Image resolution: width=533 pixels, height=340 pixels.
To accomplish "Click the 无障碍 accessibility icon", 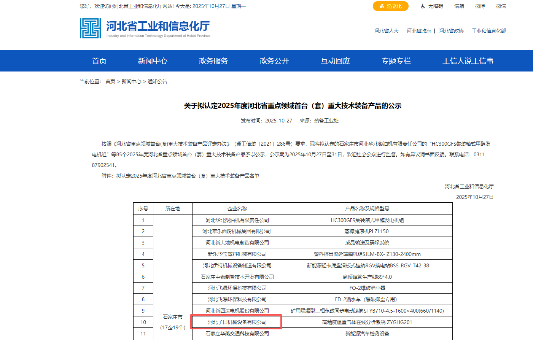I will click(423, 6).
